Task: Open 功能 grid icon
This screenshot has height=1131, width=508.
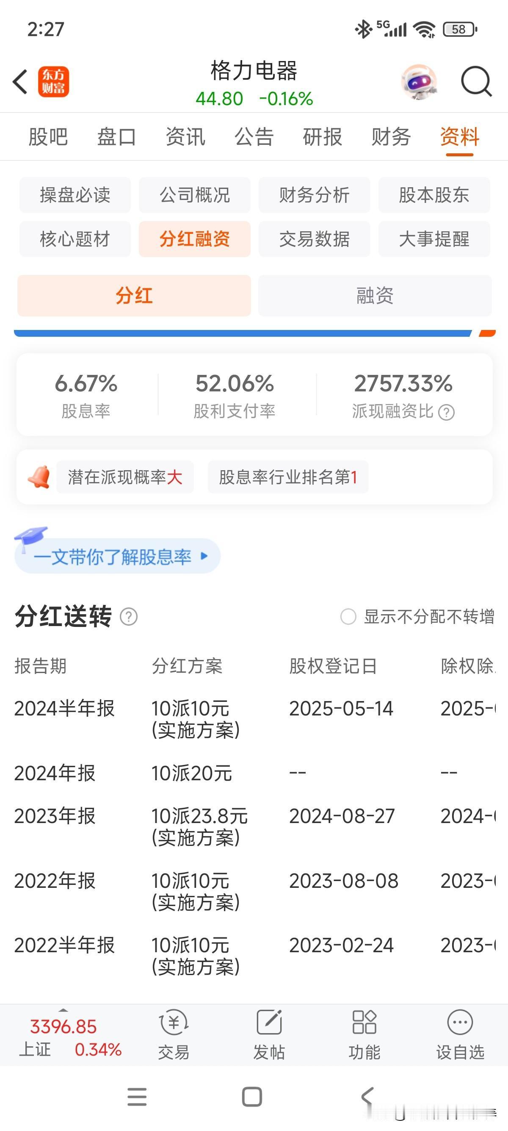Action: (x=364, y=1034)
